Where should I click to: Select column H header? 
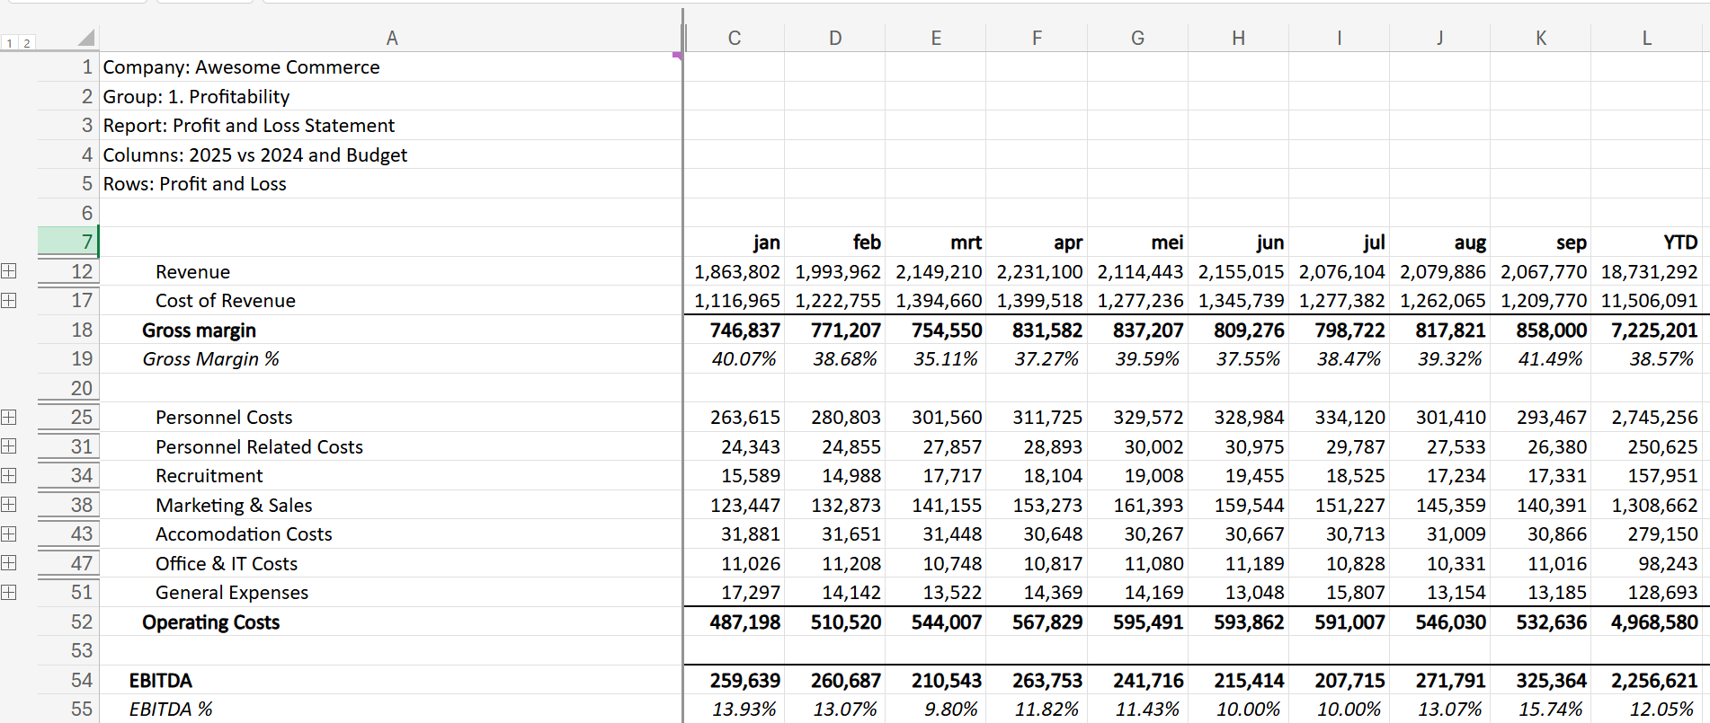point(1238,38)
